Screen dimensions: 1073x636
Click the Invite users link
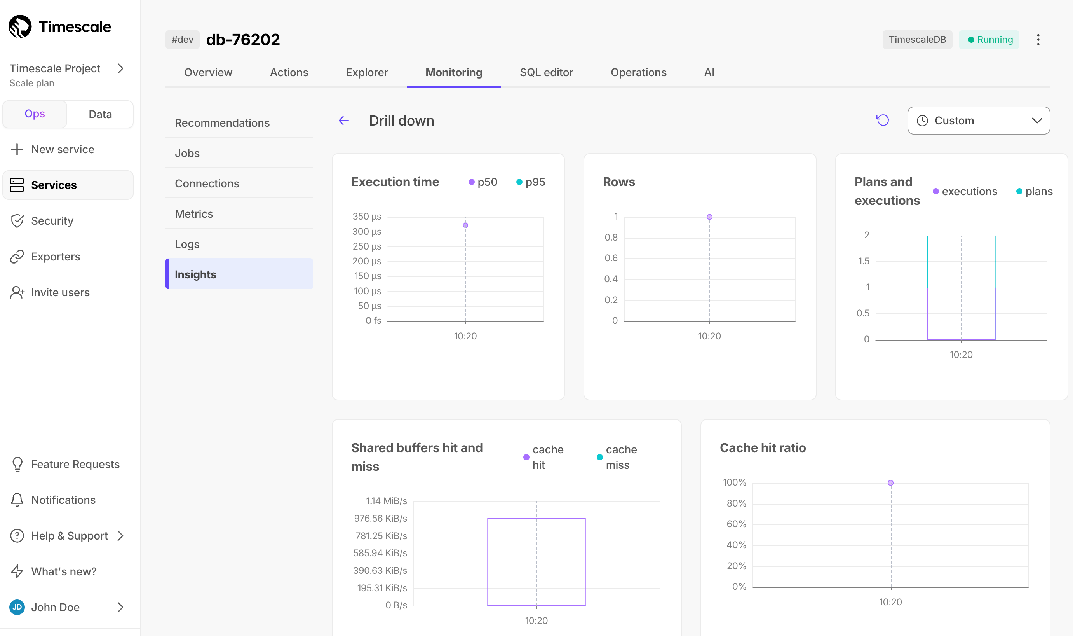(60, 292)
